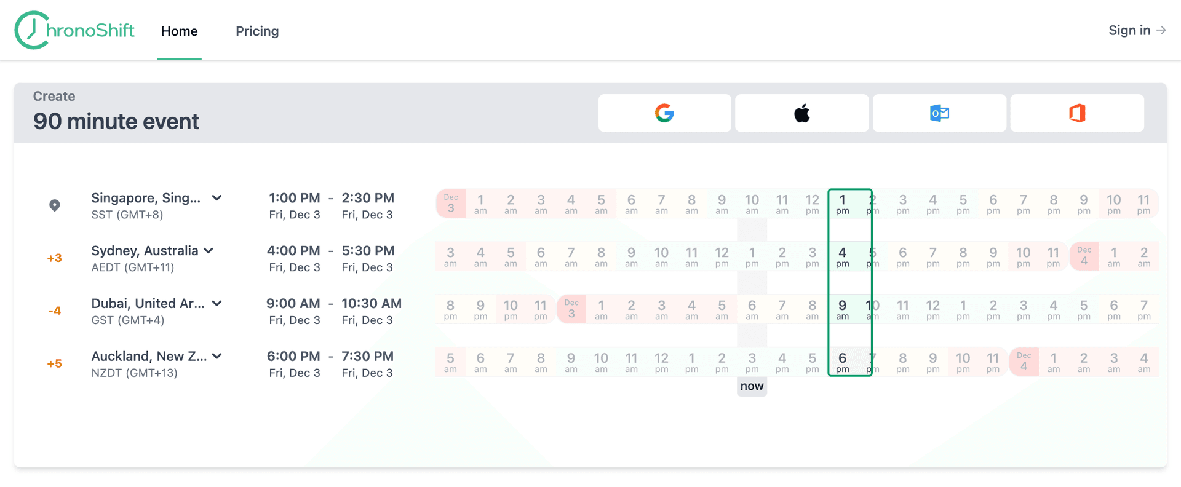Viewport: 1181px width, 487px height.
Task: Click the 'now' time indicator label
Action: pyautogui.click(x=752, y=386)
